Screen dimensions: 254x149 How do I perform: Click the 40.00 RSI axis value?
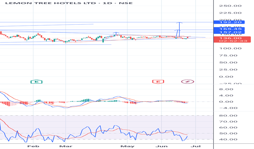(228, 140)
